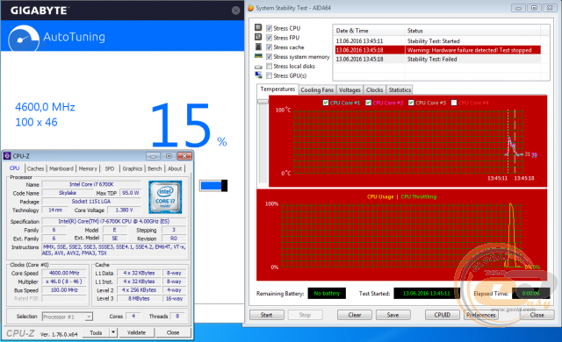Viewport: 562px width, 342px height.
Task: Click the disk icon beside Stress local disks
Action: (x=258, y=67)
